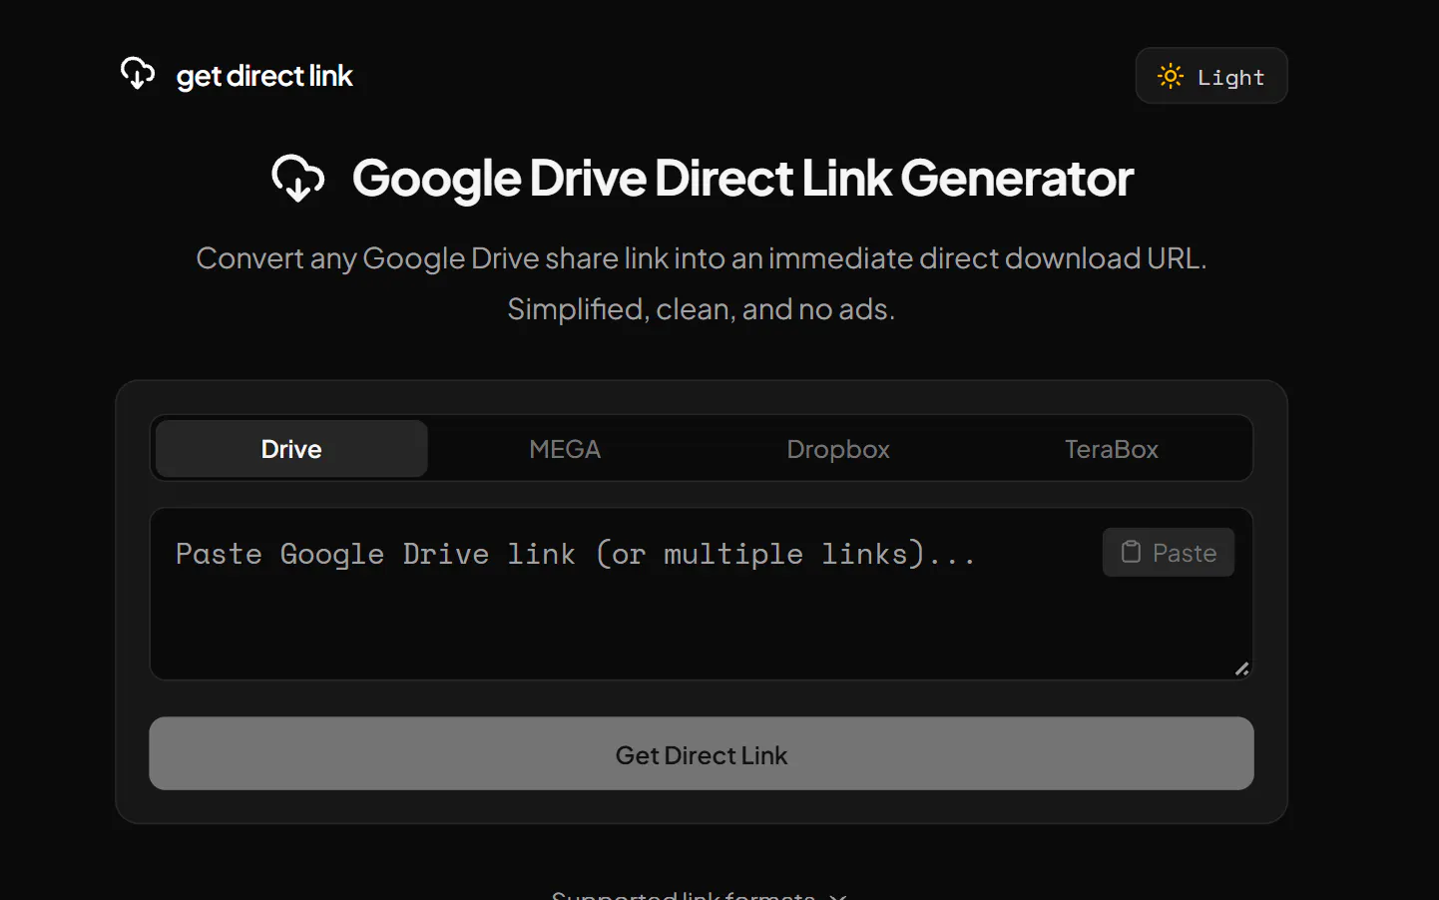Click the clipboard icon on the Paste button
Viewport: 1439px width, 900px height.
coord(1131,552)
